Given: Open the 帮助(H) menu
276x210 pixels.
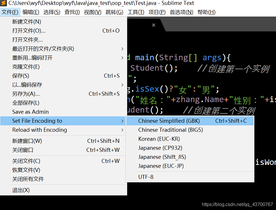Looking at the screenshot, I should click(x=207, y=12).
